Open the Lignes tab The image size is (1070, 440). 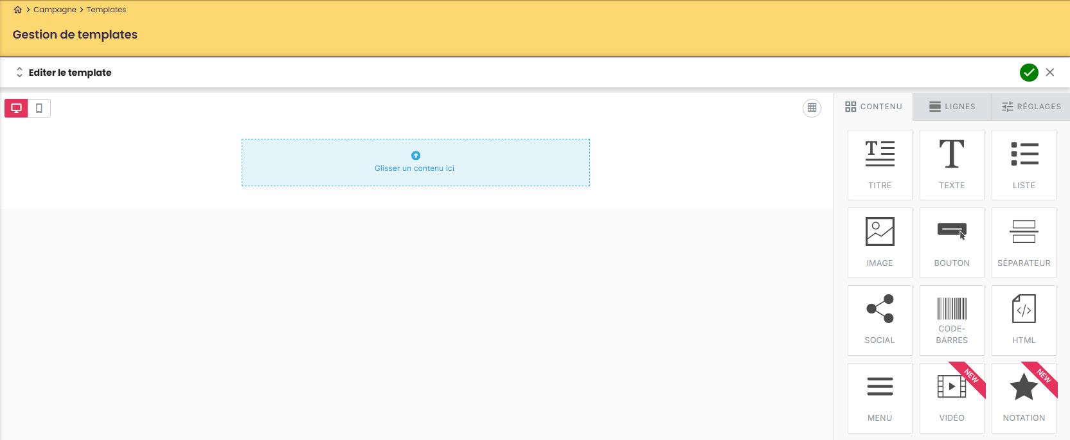[x=952, y=107]
